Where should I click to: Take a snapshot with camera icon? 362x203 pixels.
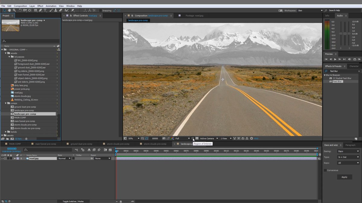coord(164,138)
